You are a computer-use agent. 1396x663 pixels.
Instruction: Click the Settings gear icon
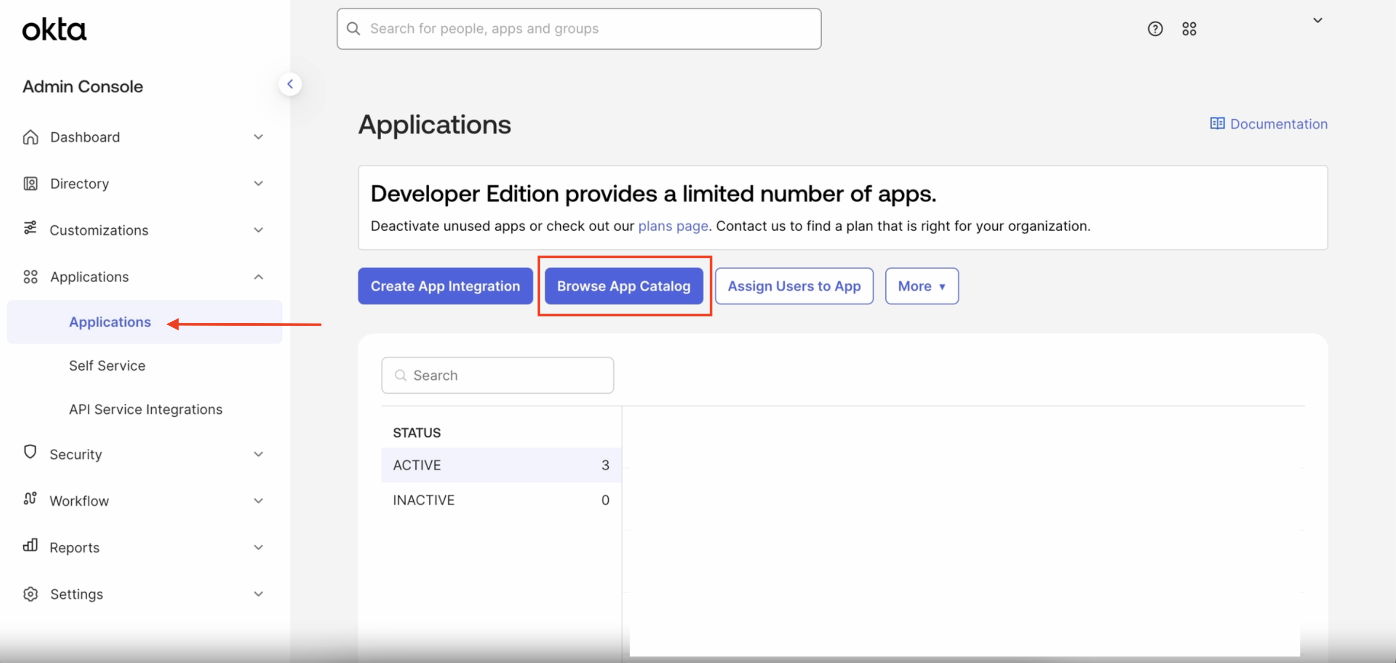click(31, 594)
